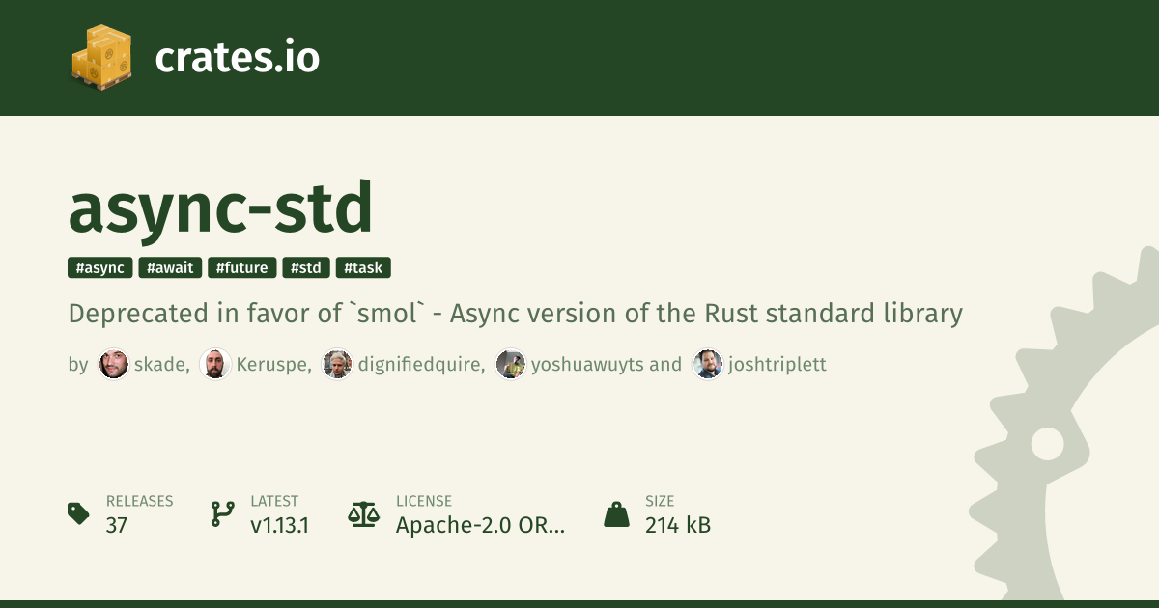Click the crates.io site title text

click(x=237, y=58)
